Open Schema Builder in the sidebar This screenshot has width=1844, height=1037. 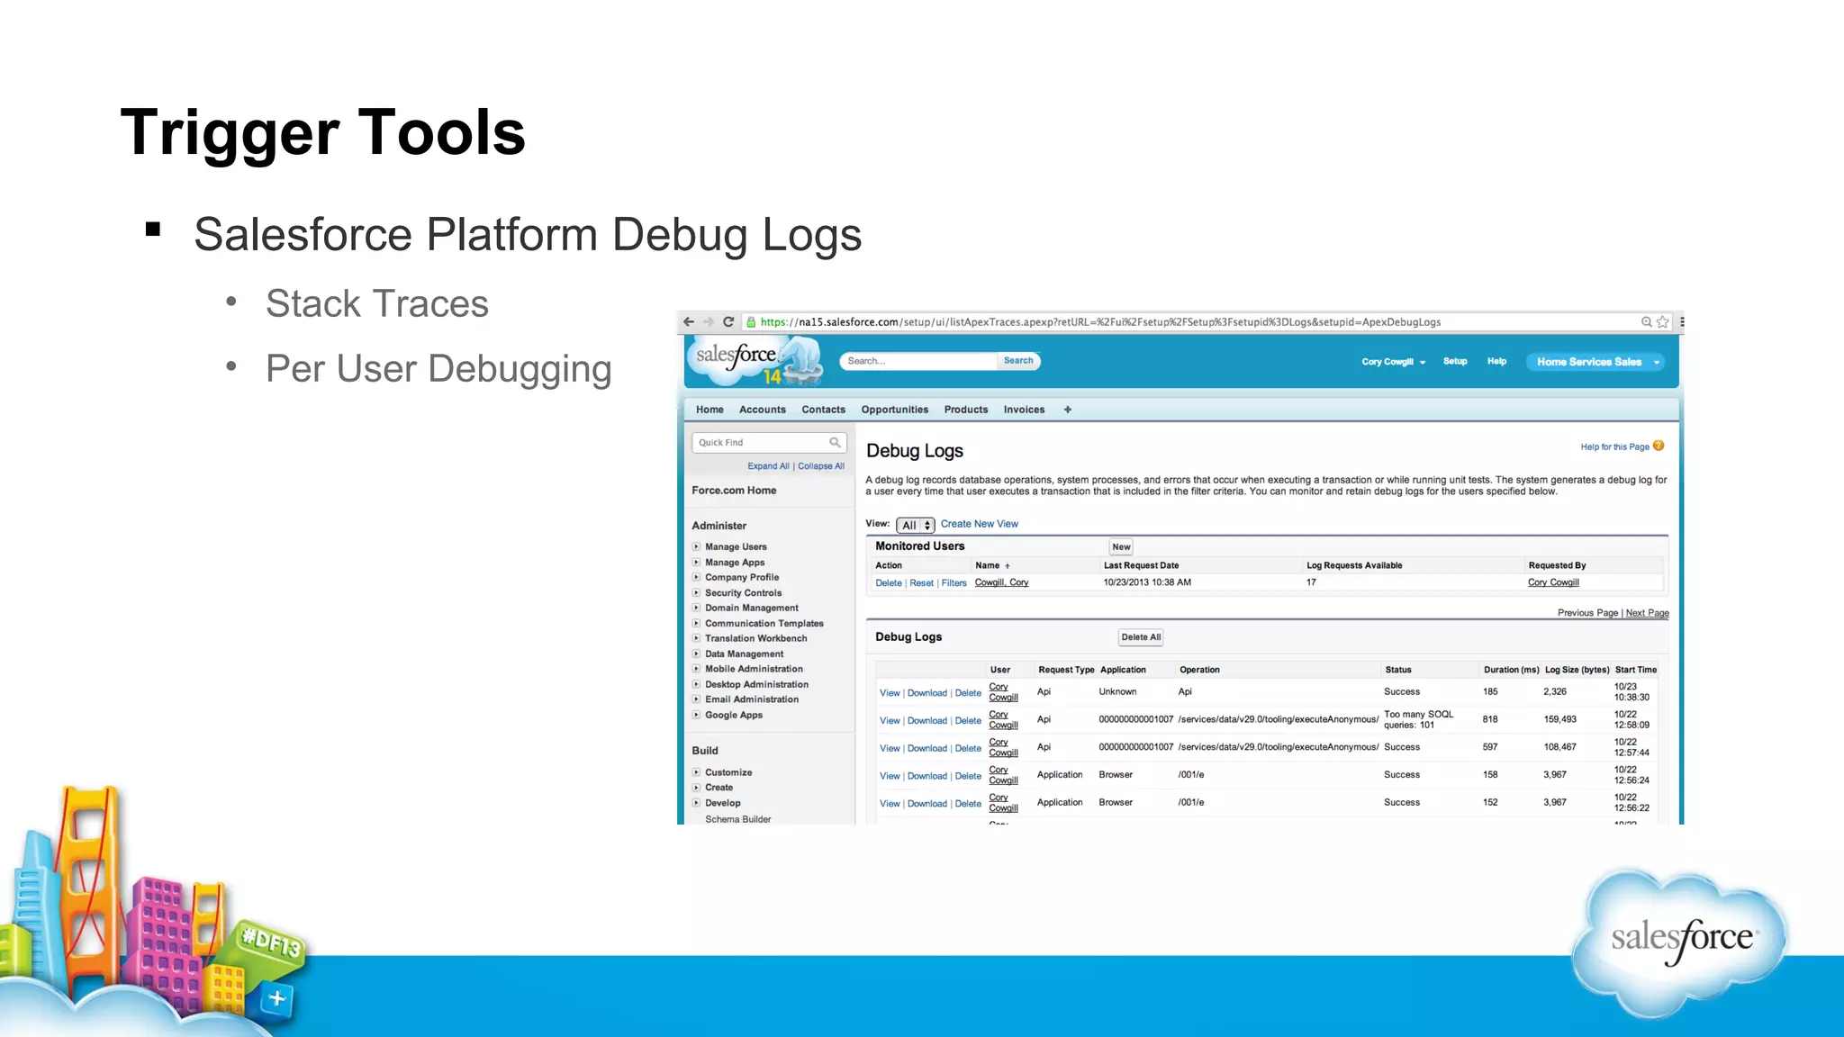click(737, 819)
